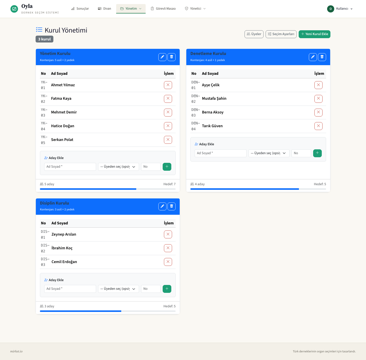This screenshot has width=366, height=360.
Task: Click the Yönetim Kurulu progress bar
Action: point(108,189)
